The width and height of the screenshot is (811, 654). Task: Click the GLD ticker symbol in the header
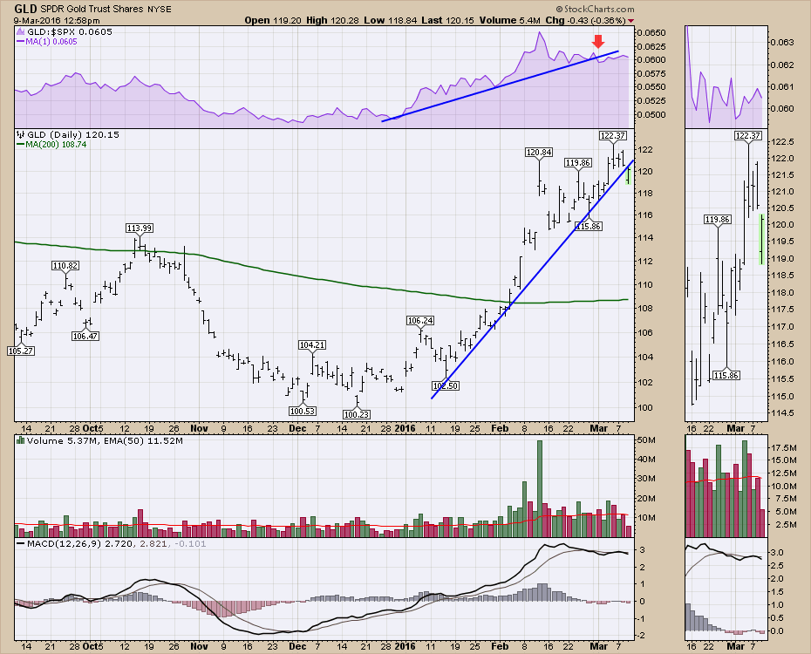click(25, 9)
